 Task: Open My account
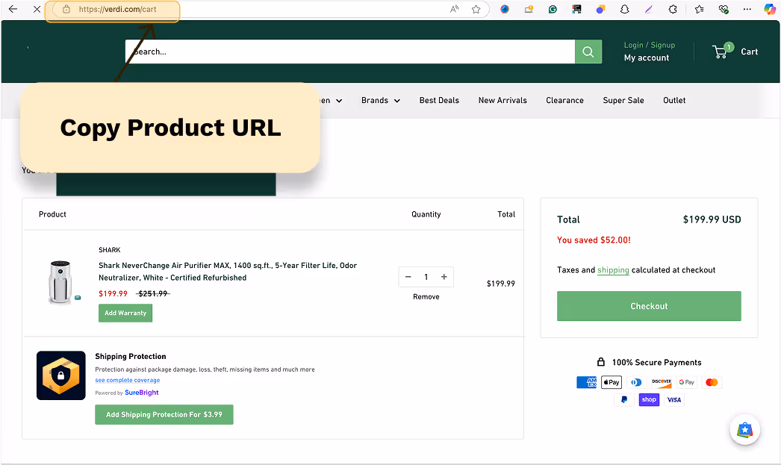[647, 57]
